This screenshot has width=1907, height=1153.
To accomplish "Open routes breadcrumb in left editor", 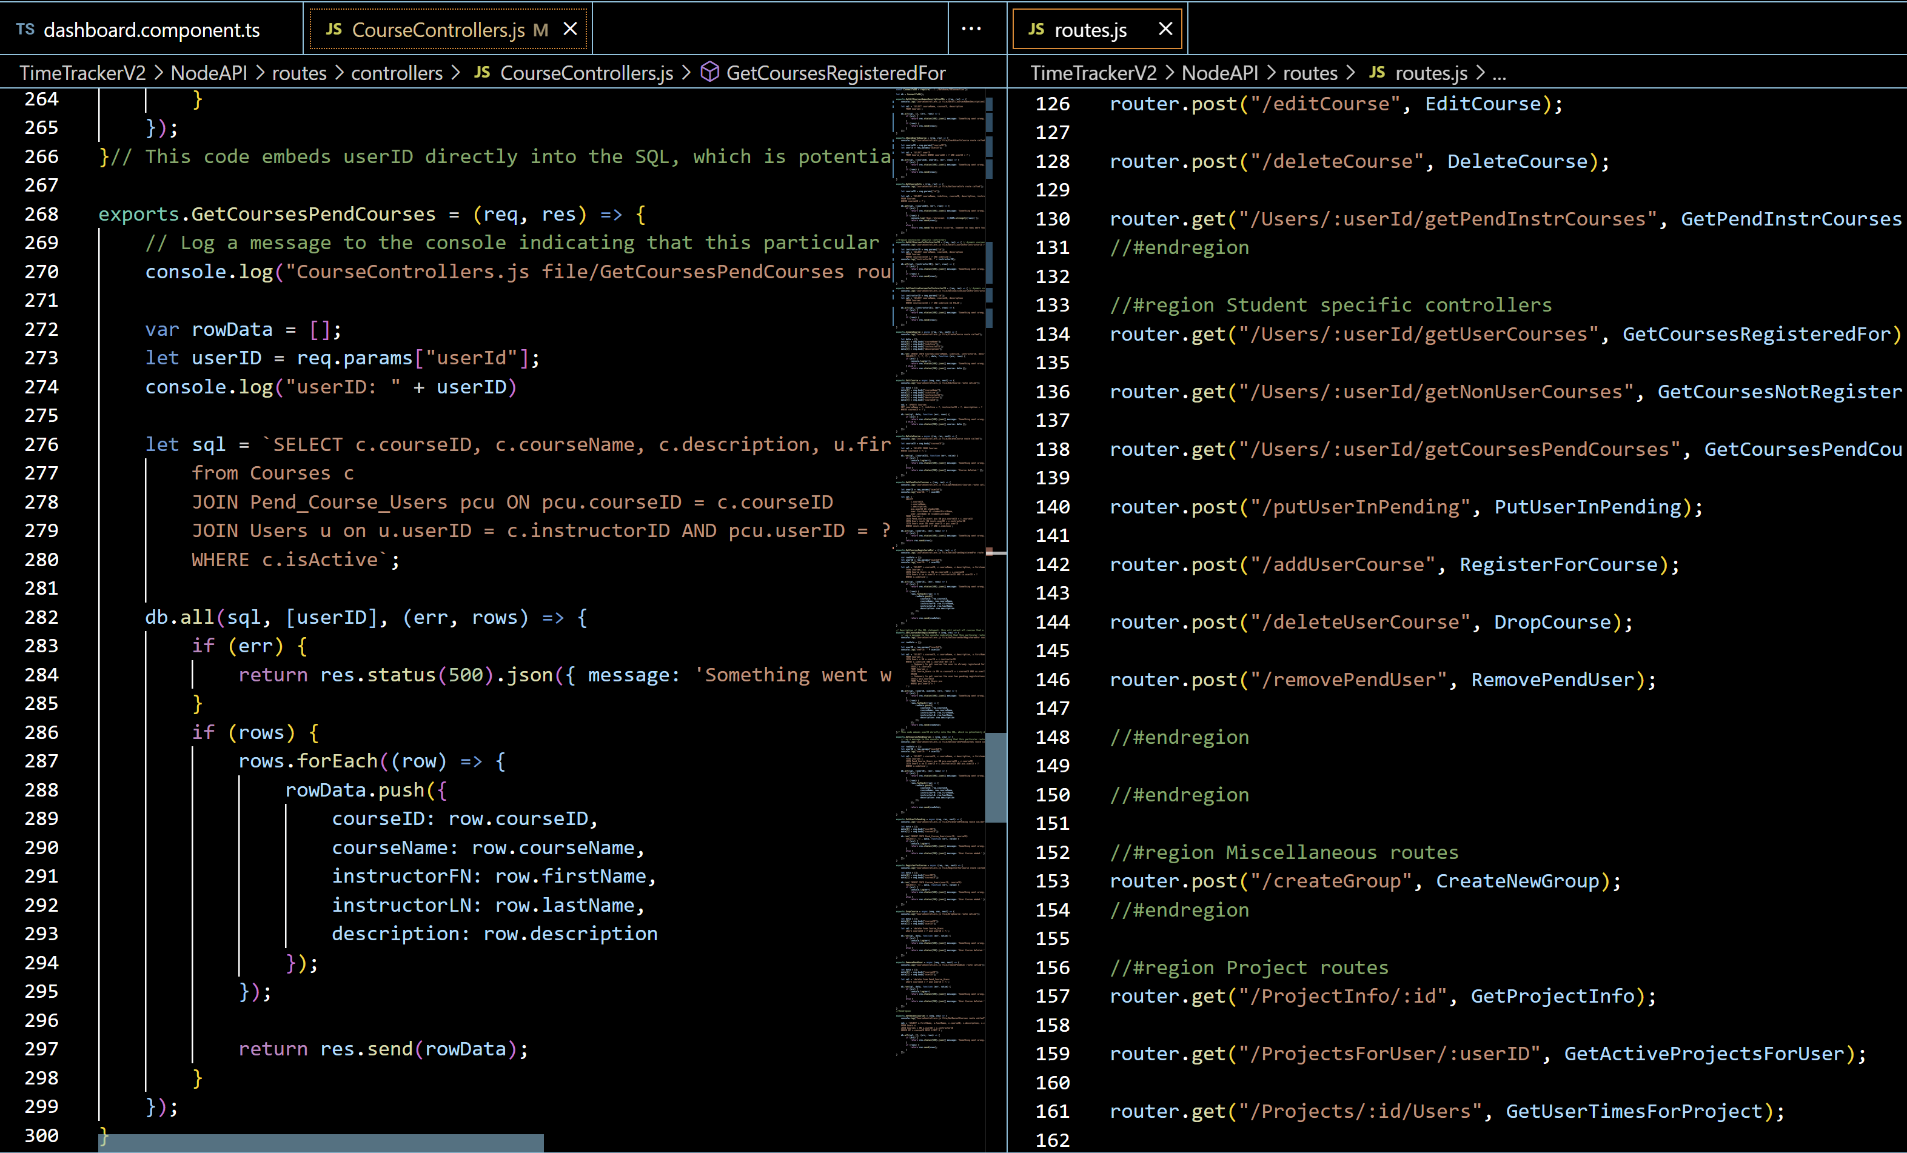I will tap(300, 73).
